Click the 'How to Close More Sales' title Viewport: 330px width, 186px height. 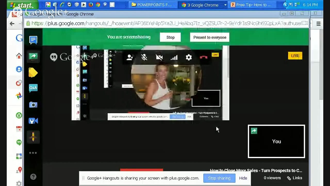pyautogui.click(x=256, y=171)
